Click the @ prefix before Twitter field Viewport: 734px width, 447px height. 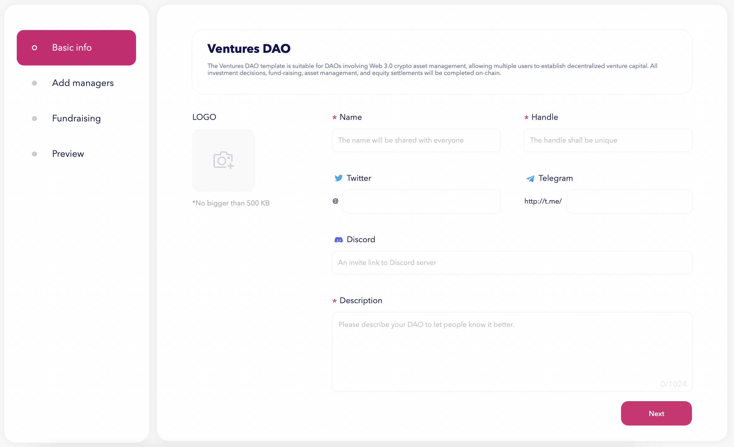tap(335, 201)
